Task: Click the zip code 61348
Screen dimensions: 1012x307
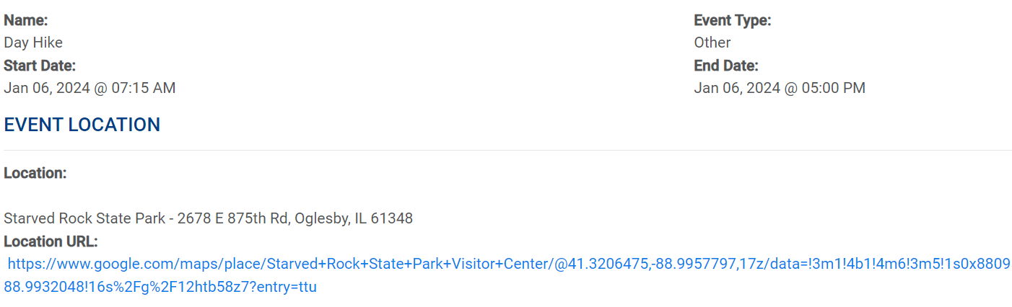Action: click(391, 218)
